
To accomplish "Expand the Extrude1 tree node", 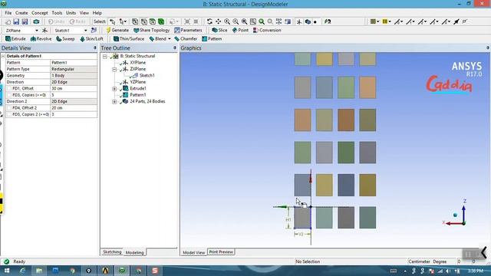I will [114, 89].
